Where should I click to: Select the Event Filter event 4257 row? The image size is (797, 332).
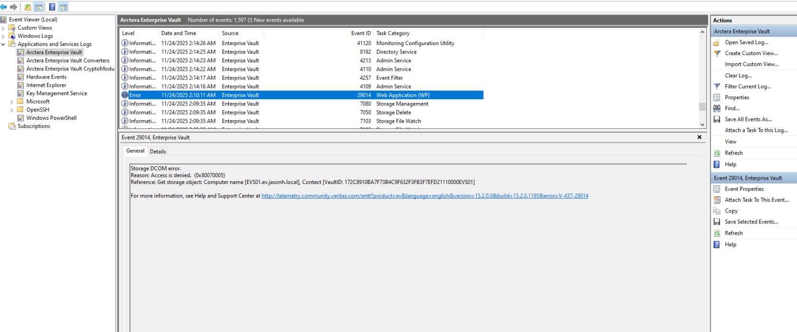click(301, 78)
